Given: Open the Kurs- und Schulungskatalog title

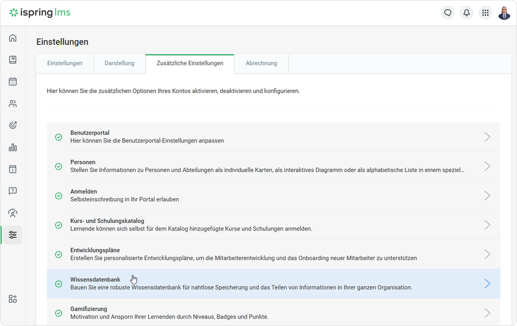Looking at the screenshot, I should click(x=107, y=221).
